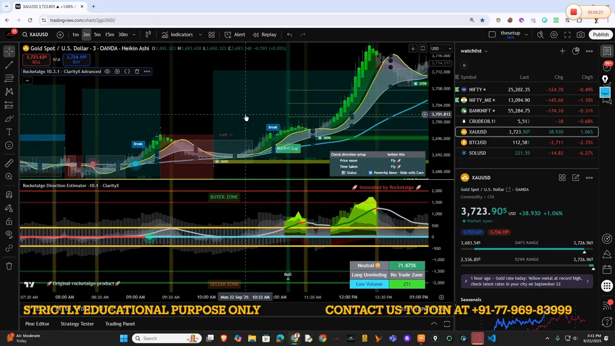Click the Publish button

[x=601, y=35]
